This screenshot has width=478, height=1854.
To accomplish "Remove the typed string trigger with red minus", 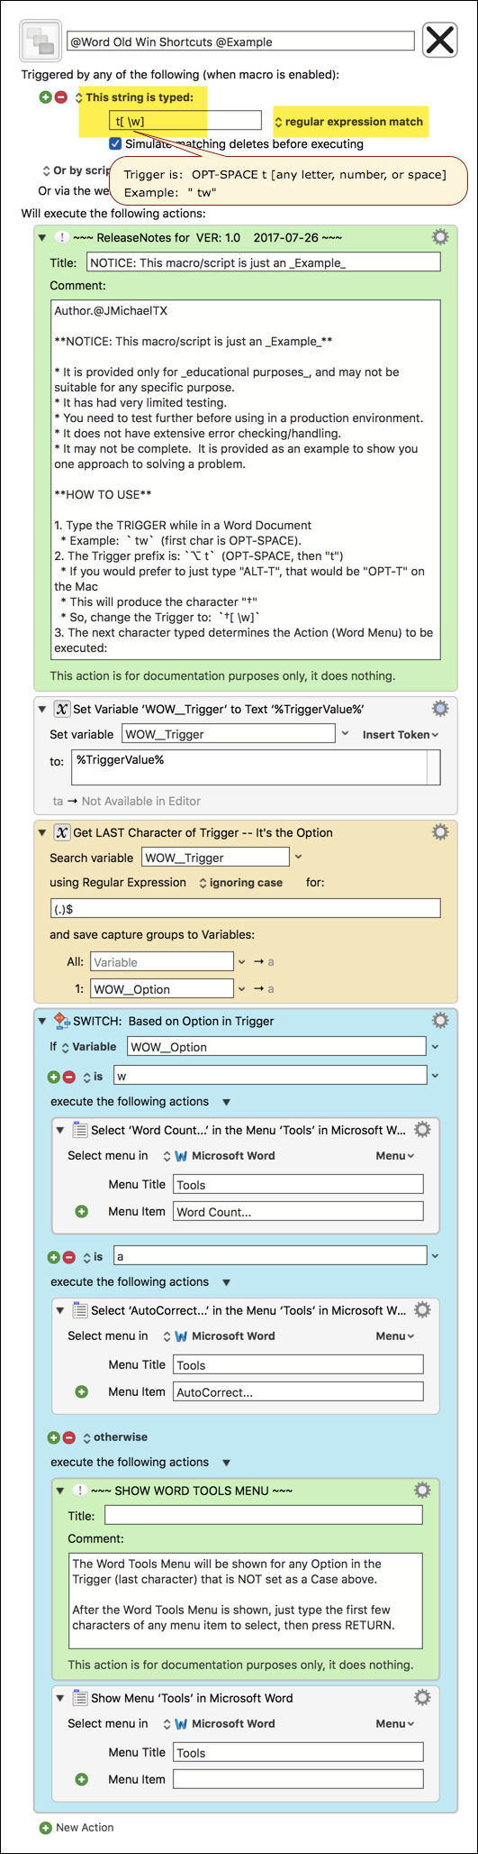I will (x=60, y=97).
